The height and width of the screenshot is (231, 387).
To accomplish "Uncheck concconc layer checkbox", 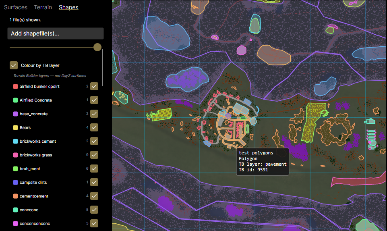I will (x=94, y=210).
